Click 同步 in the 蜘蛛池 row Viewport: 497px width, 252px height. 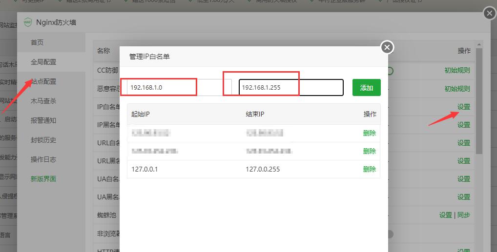tap(464, 215)
